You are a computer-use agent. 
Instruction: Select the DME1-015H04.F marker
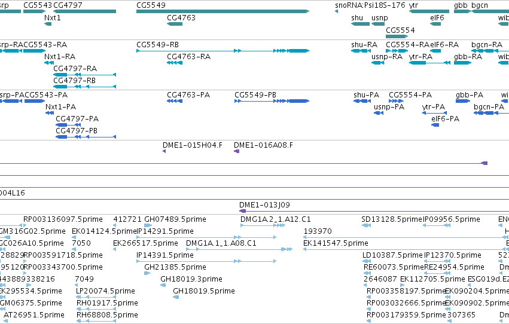[x=164, y=151]
